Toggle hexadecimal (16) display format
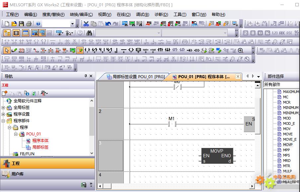The height and width of the screenshot is (192, 300). [267, 33]
